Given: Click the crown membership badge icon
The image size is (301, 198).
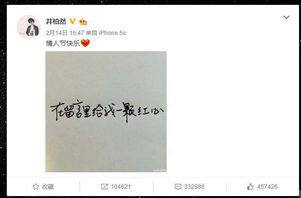Looking at the screenshot, I should click(83, 21).
